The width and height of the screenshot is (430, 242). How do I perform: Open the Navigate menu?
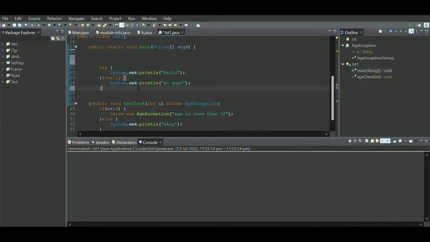coord(76,18)
